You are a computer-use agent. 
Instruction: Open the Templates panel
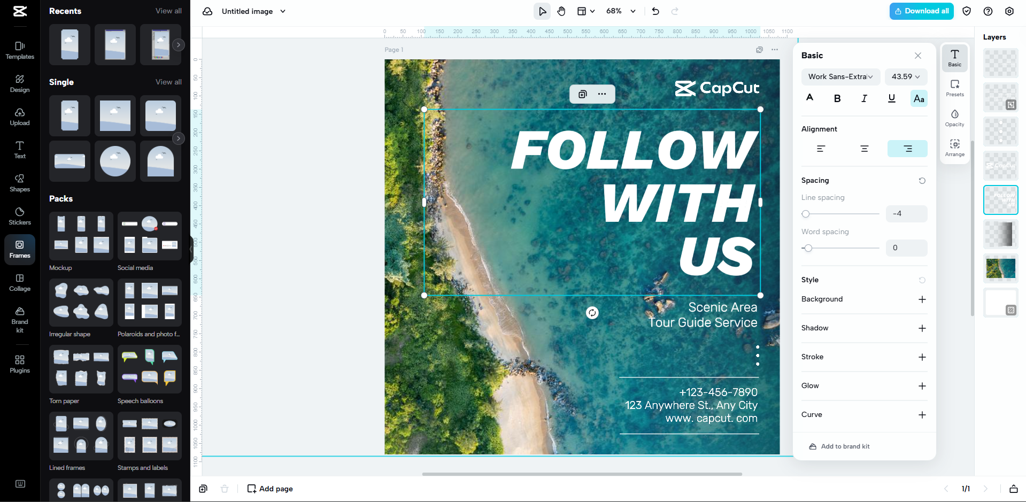tap(19, 51)
